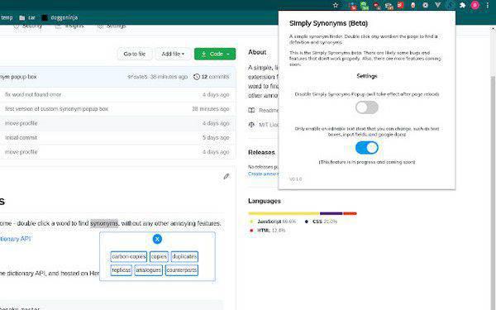Open 'fix word not found error' commit

[x=33, y=94]
